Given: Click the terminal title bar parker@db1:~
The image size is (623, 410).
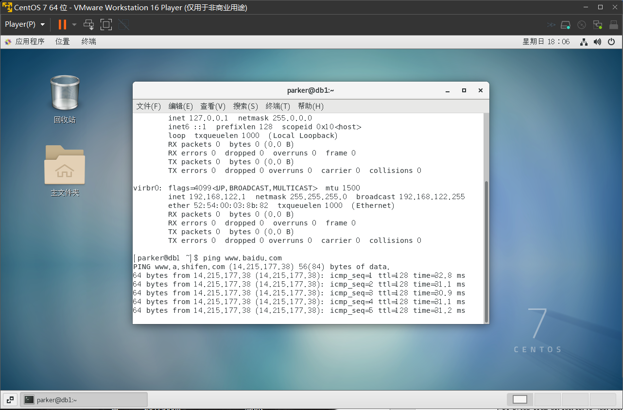Looking at the screenshot, I should [311, 90].
